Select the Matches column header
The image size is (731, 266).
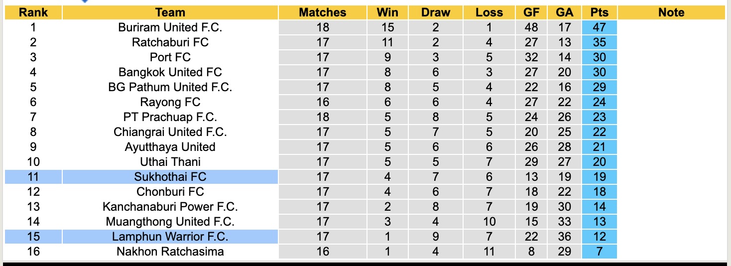322,12
